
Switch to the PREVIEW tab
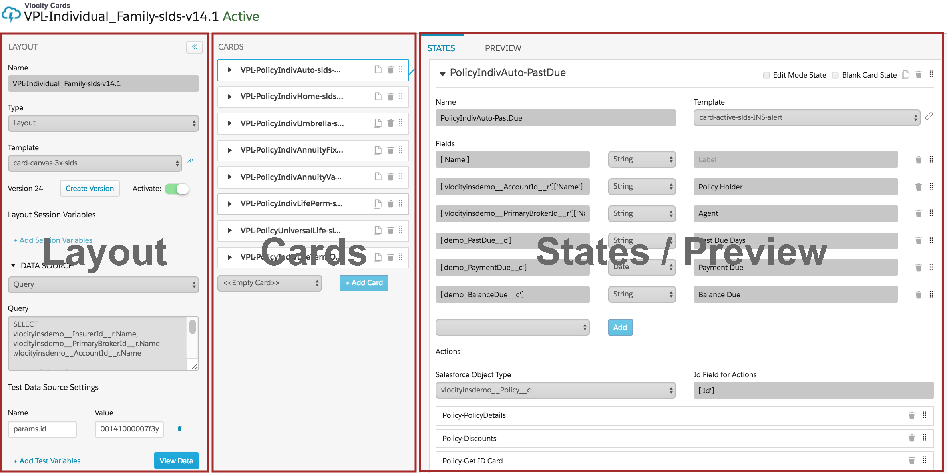click(x=503, y=48)
